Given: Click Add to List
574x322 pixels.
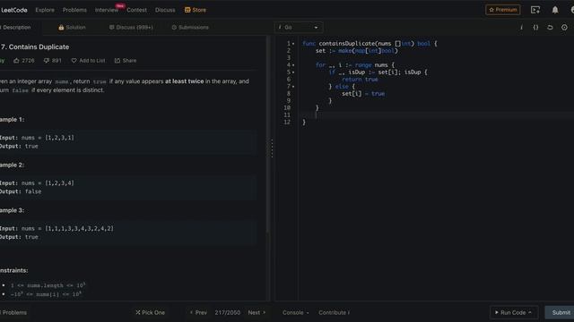Looking at the screenshot, I should [88, 61].
